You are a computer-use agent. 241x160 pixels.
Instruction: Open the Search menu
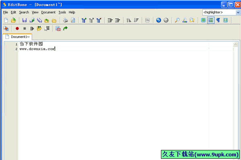tap(24, 12)
